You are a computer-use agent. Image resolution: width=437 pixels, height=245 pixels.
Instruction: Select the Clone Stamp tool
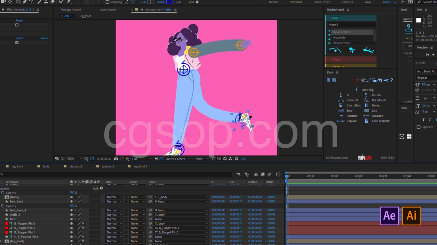point(46,2)
